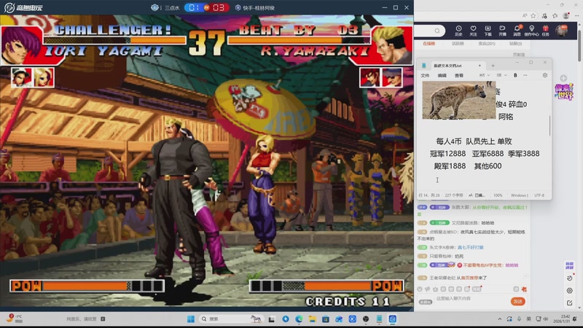The width and height of the screenshot is (583, 328).
Task: Open browser profile avatar icon
Action: pos(566,15)
